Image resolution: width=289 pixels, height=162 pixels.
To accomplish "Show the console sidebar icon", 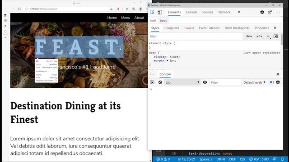I will coord(152,82).
